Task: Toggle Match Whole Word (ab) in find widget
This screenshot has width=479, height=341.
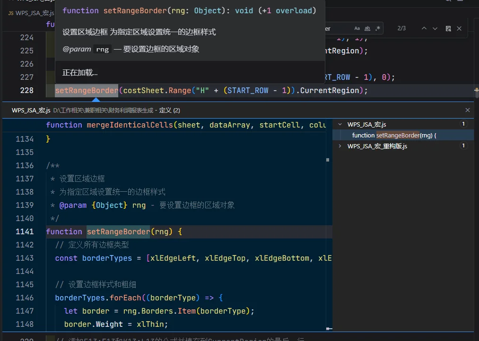Action: 367,28
